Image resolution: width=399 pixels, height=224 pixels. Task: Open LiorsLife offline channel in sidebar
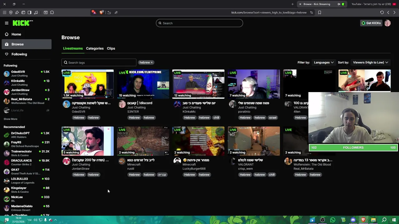click(26, 110)
